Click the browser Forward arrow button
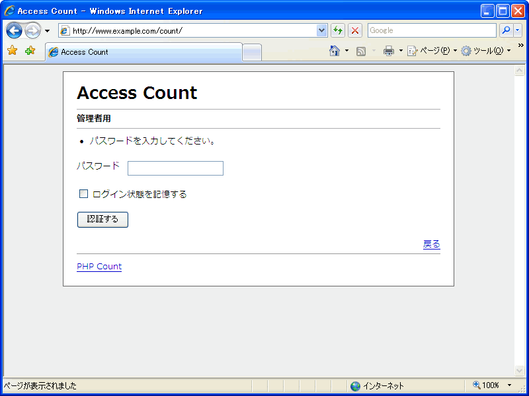 pyautogui.click(x=32, y=30)
